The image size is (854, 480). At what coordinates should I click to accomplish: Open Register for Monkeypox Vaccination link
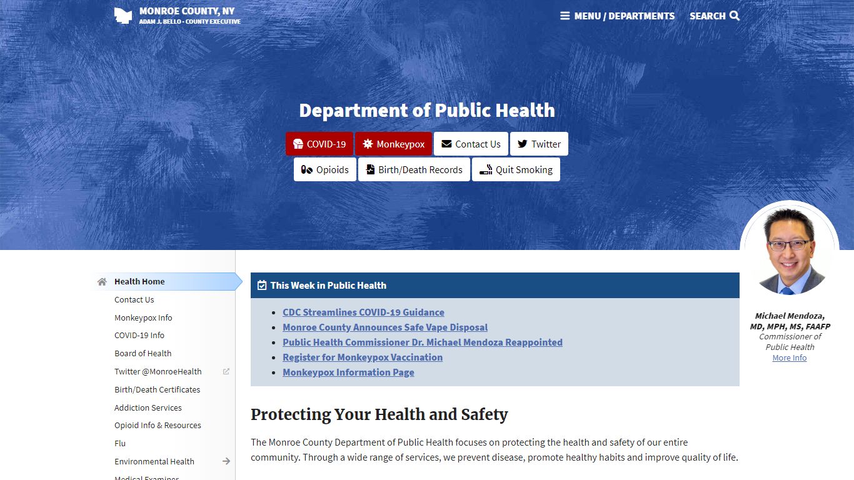363,357
